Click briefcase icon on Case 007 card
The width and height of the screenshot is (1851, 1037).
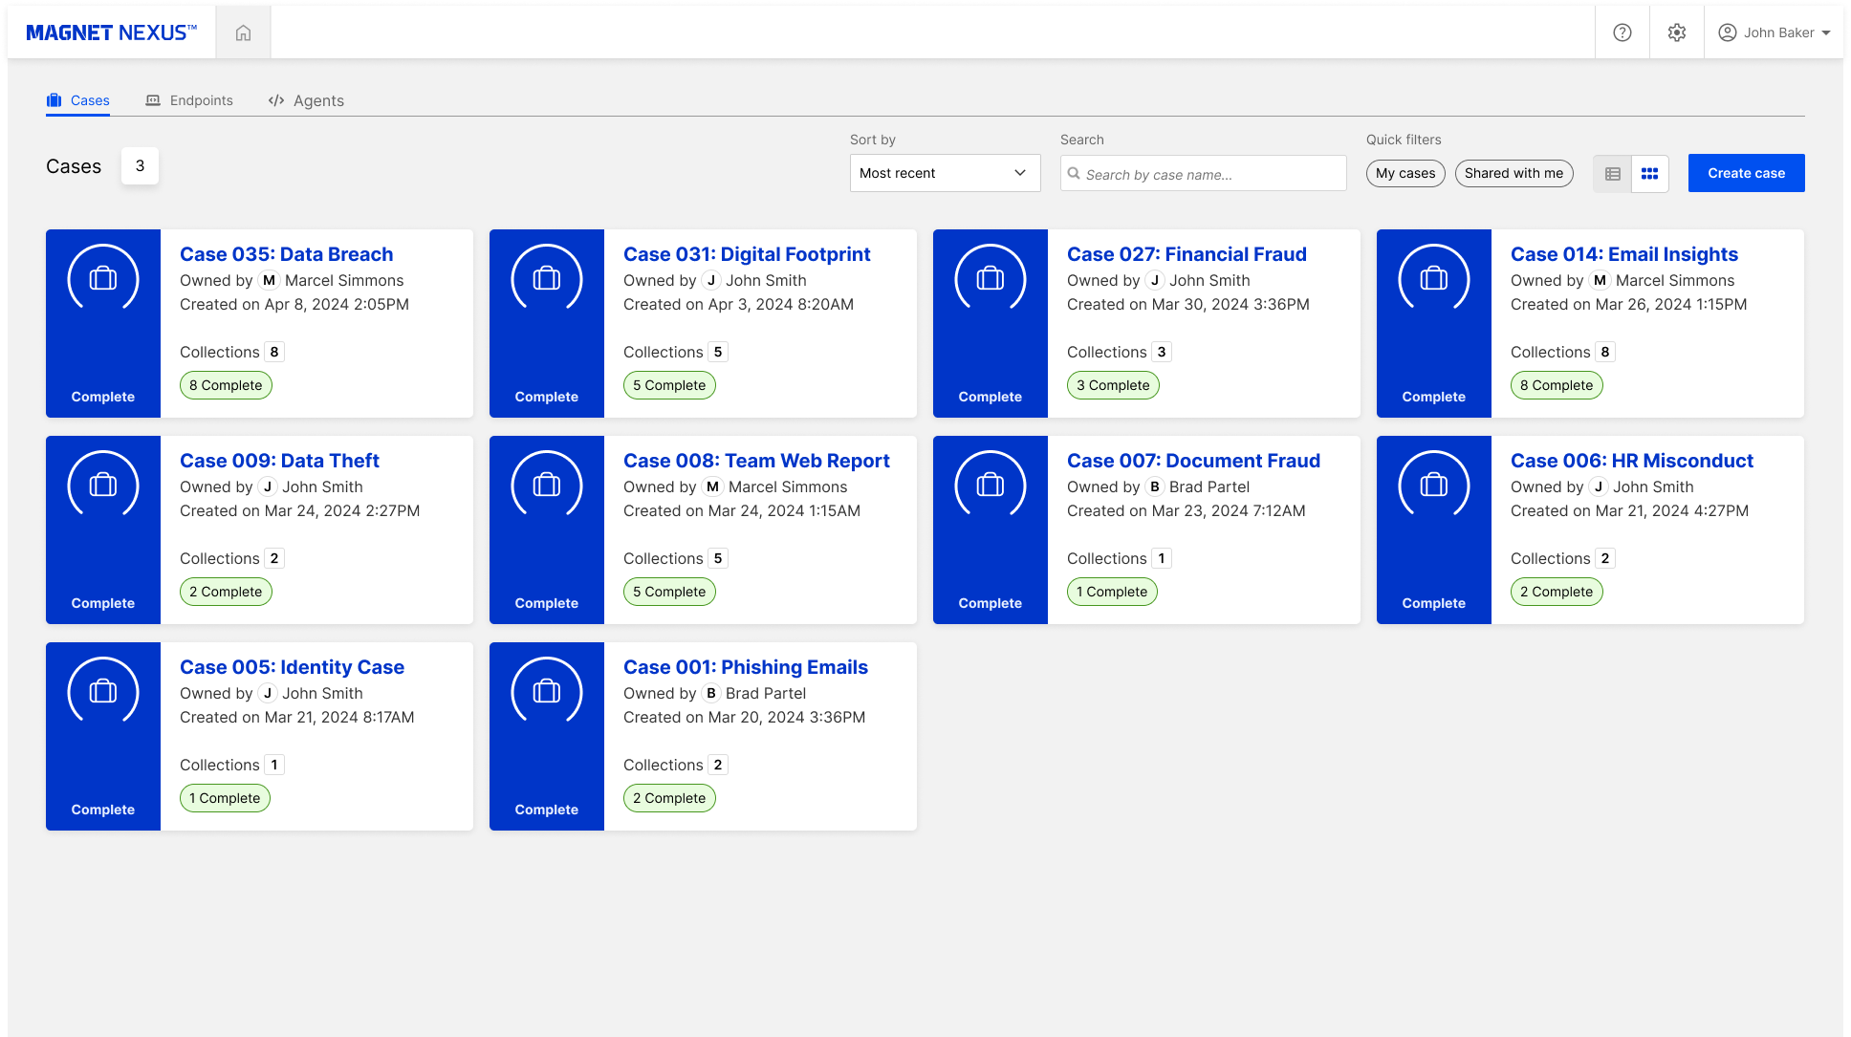tap(991, 485)
